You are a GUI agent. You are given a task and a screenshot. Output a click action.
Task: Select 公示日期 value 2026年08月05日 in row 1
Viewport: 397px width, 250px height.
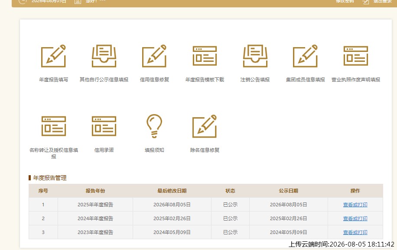(288, 205)
